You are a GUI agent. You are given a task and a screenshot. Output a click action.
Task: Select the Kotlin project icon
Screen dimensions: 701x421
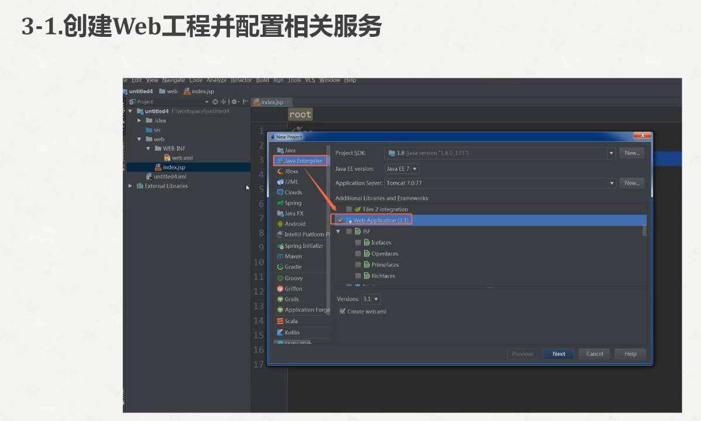point(280,333)
